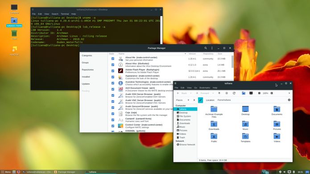The image size is (310, 174).
Task: Uncheck the Cantarell fonts checkbox
Action: tap(113, 120)
